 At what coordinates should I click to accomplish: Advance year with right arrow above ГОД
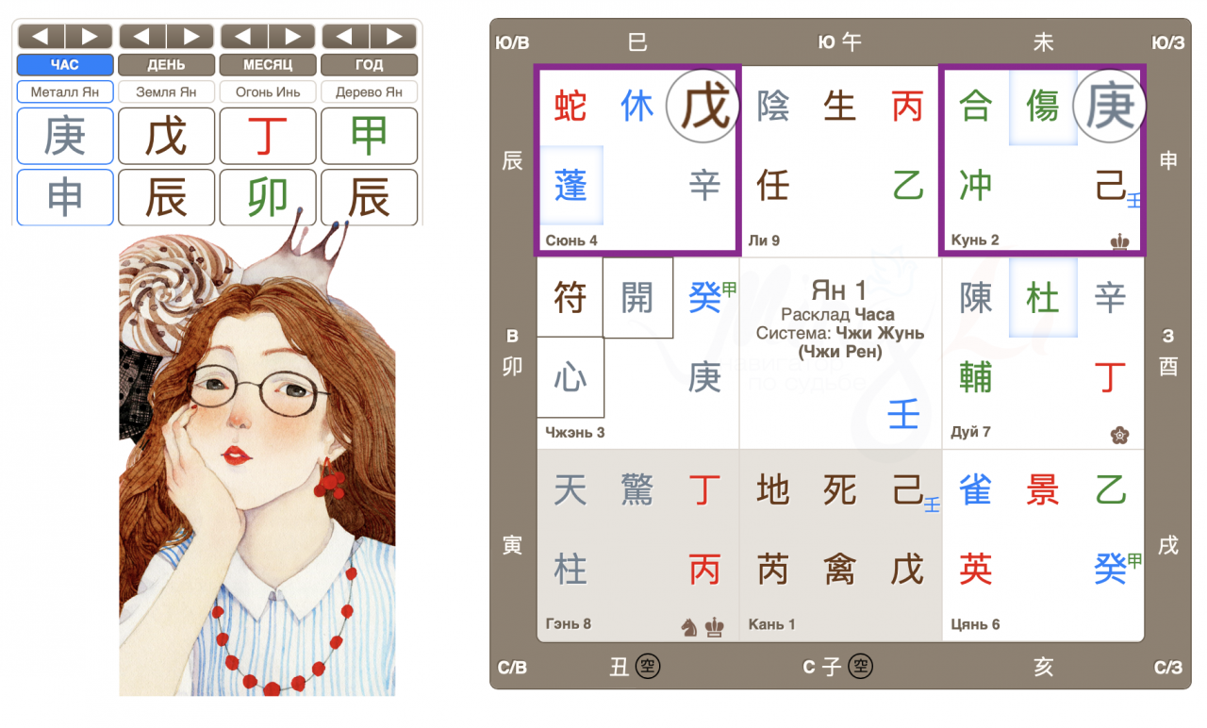393,37
